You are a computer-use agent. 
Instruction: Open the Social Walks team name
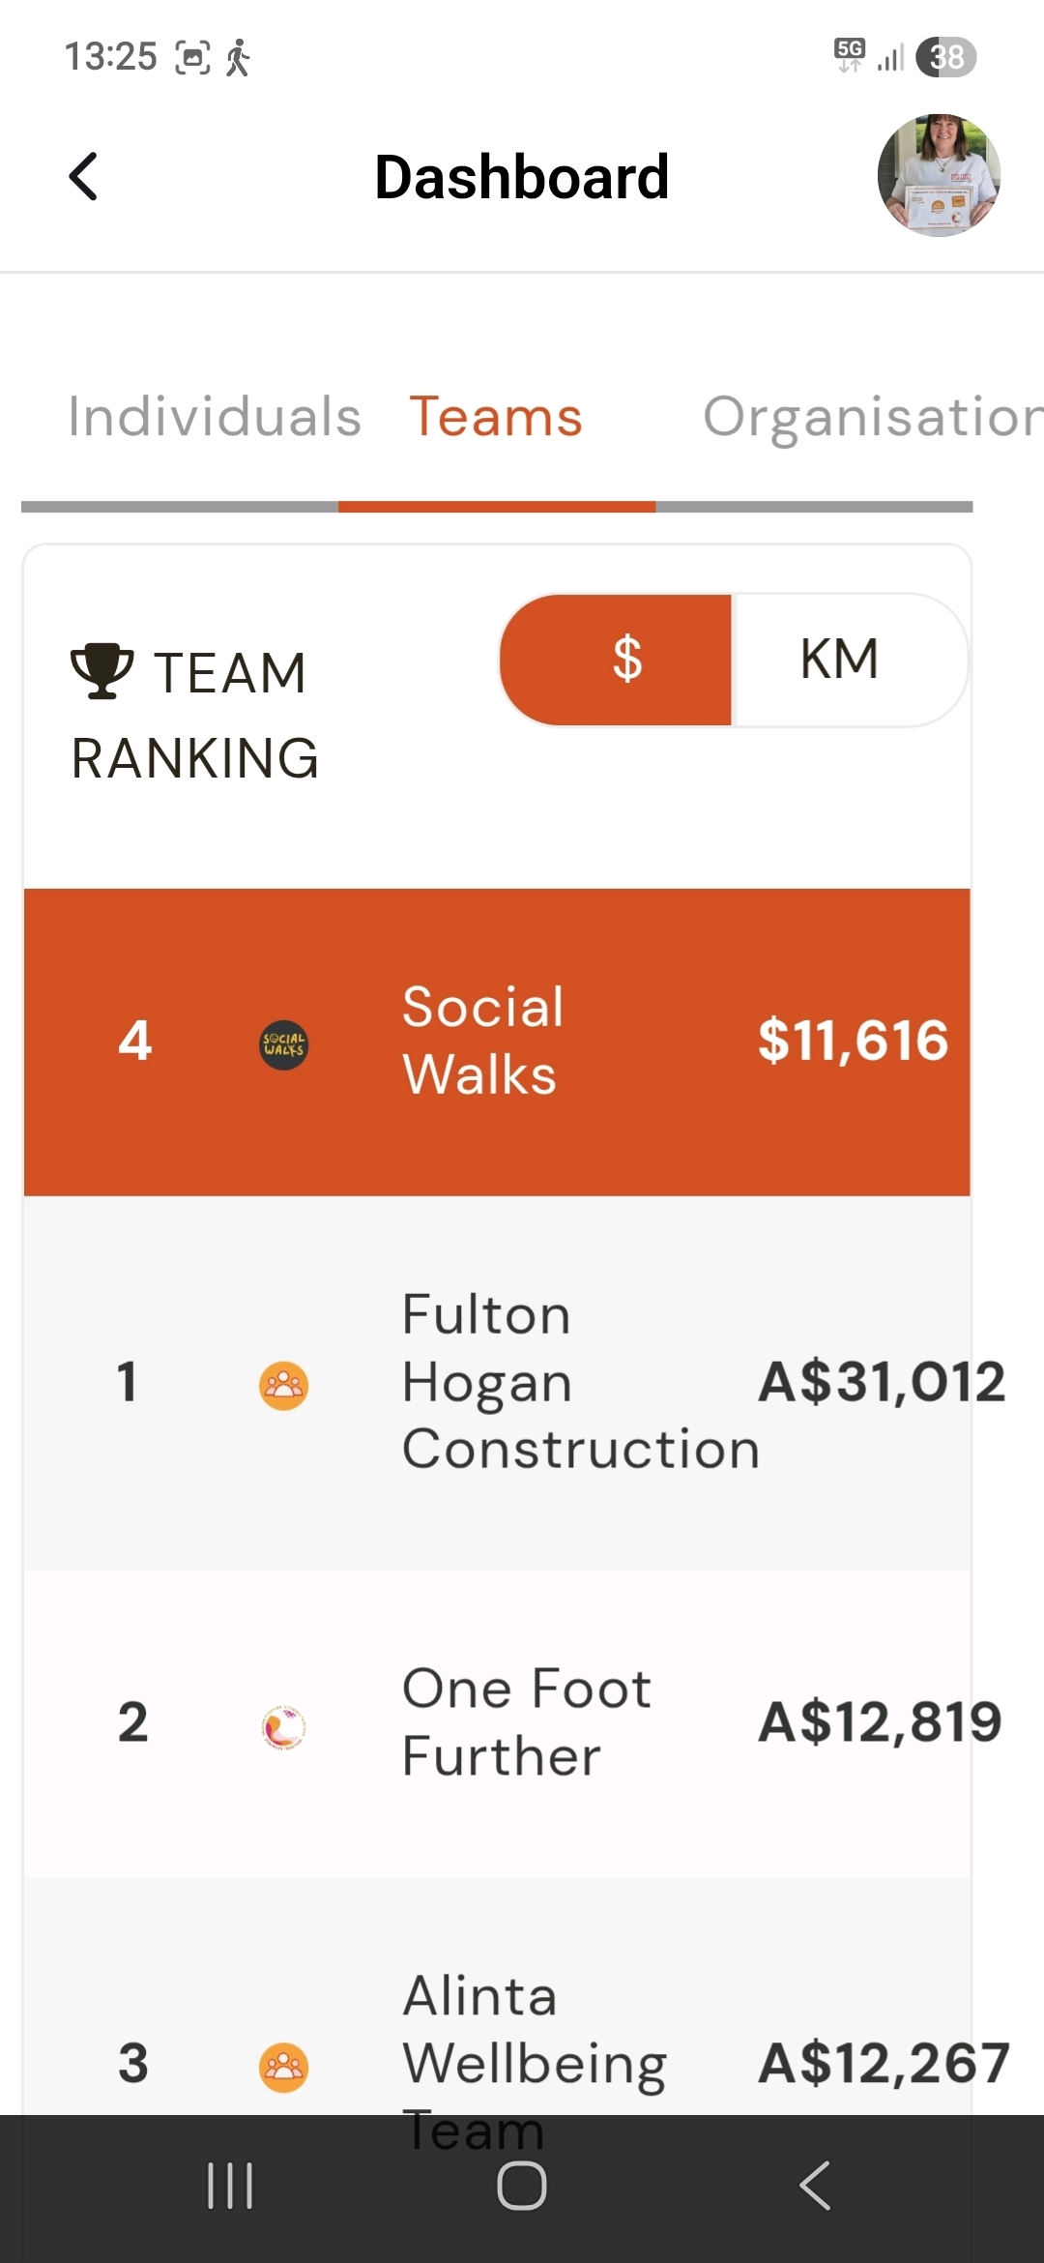tap(482, 1041)
